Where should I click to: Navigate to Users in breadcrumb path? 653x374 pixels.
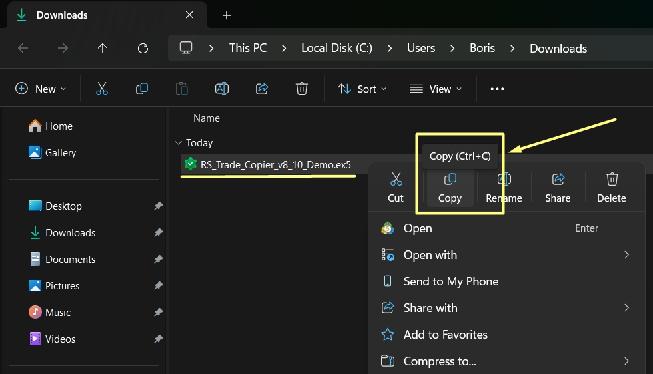click(x=420, y=48)
